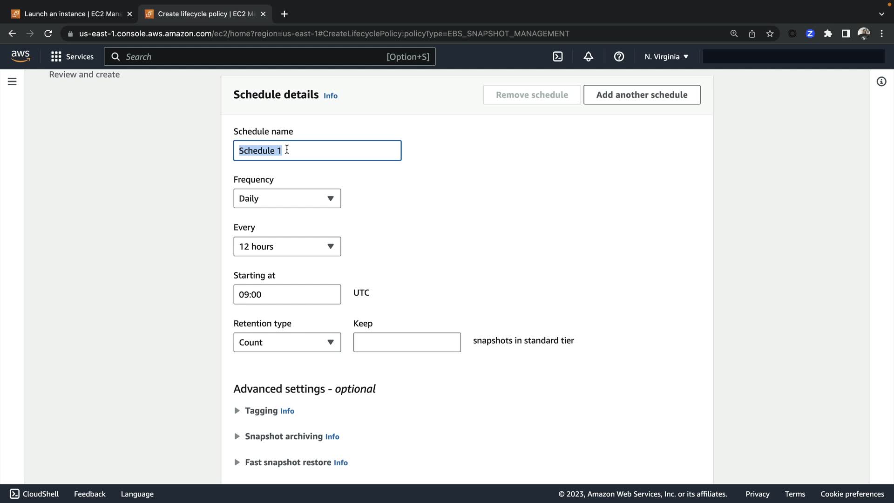This screenshot has height=503, width=894.
Task: Click the Add another schedule button
Action: coord(642,95)
